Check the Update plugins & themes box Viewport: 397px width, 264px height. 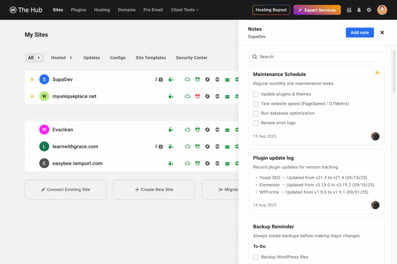[256, 94]
